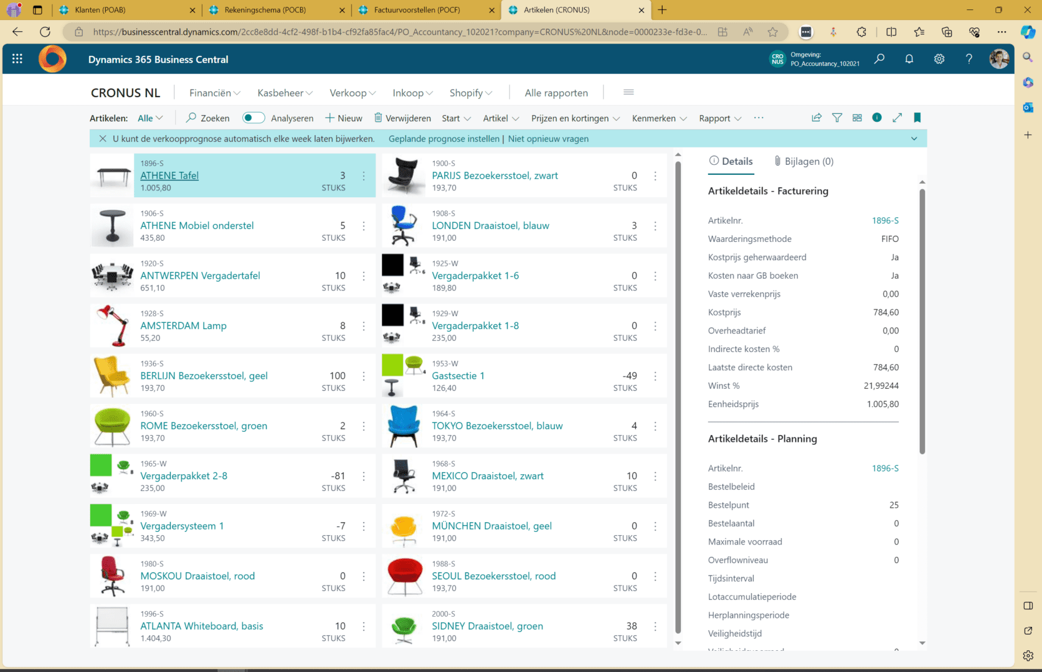The height and width of the screenshot is (672, 1042).
Task: Click the search magnifier in Business Central header
Action: (879, 58)
